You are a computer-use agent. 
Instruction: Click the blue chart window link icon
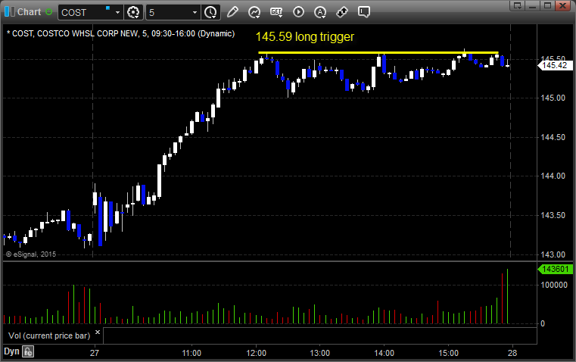point(10,12)
